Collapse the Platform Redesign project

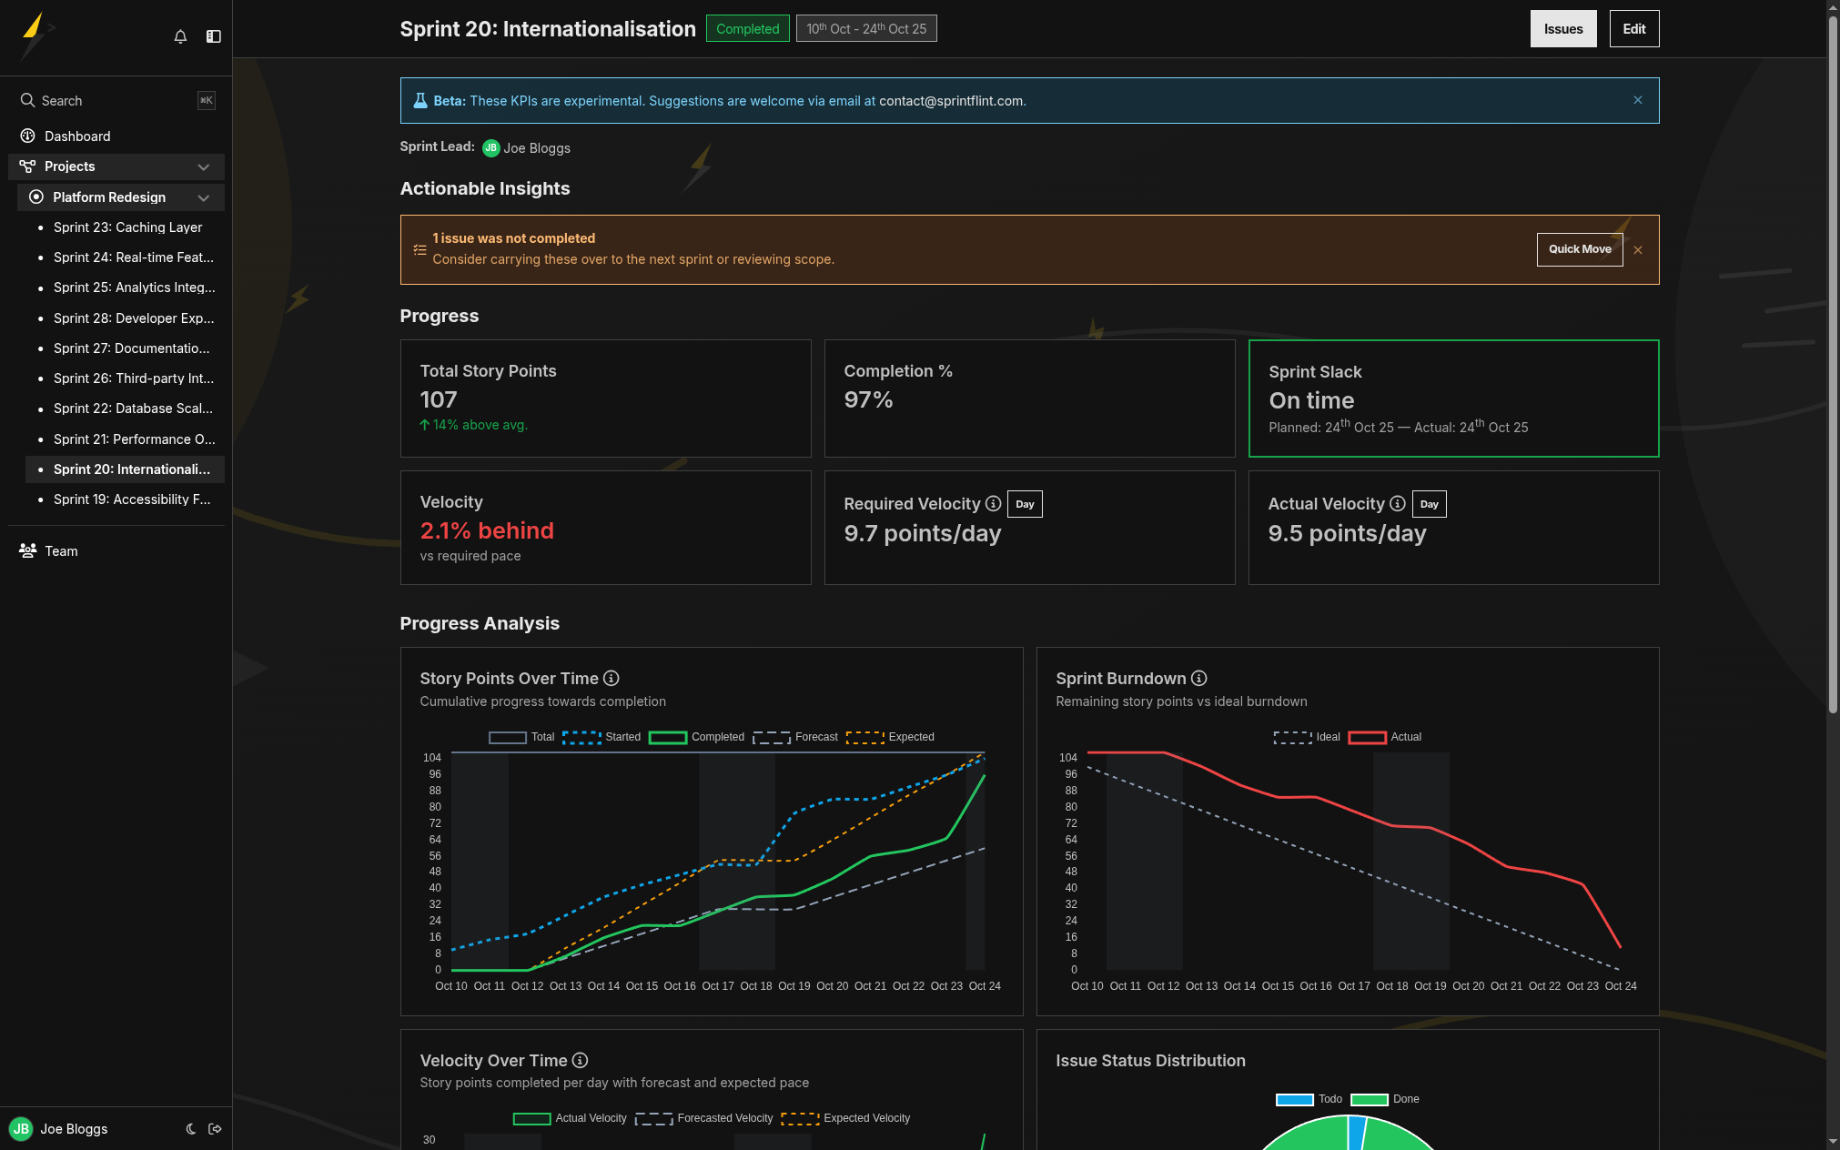(x=204, y=197)
